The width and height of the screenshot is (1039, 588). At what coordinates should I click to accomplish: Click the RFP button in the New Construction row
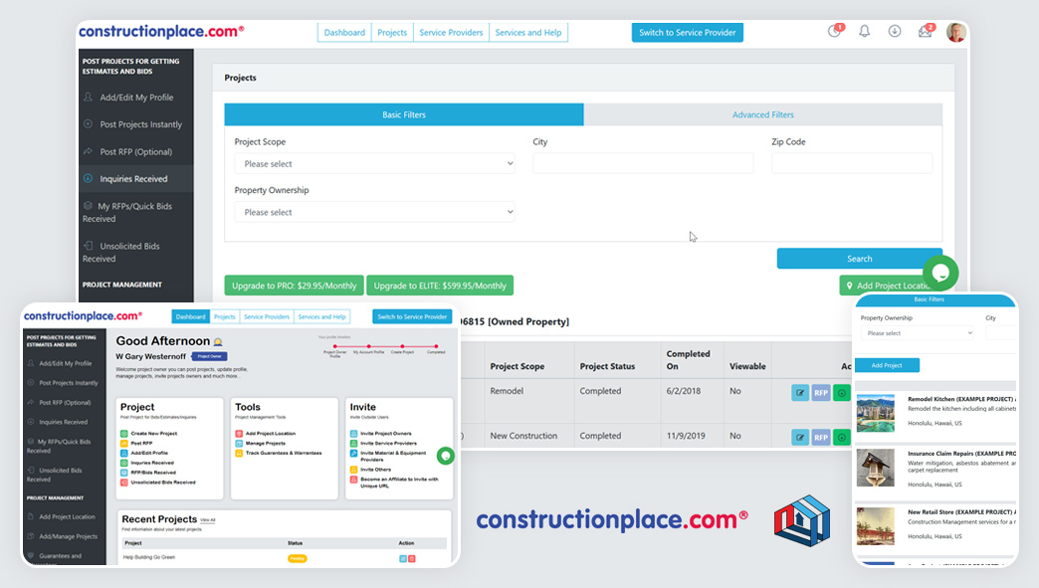coord(821,437)
